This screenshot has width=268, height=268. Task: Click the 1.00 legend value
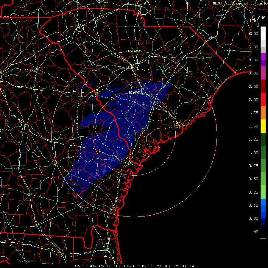point(253,153)
